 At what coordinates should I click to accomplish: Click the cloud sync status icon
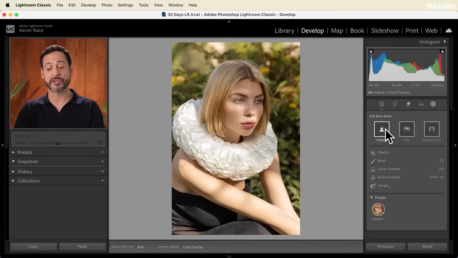click(449, 31)
